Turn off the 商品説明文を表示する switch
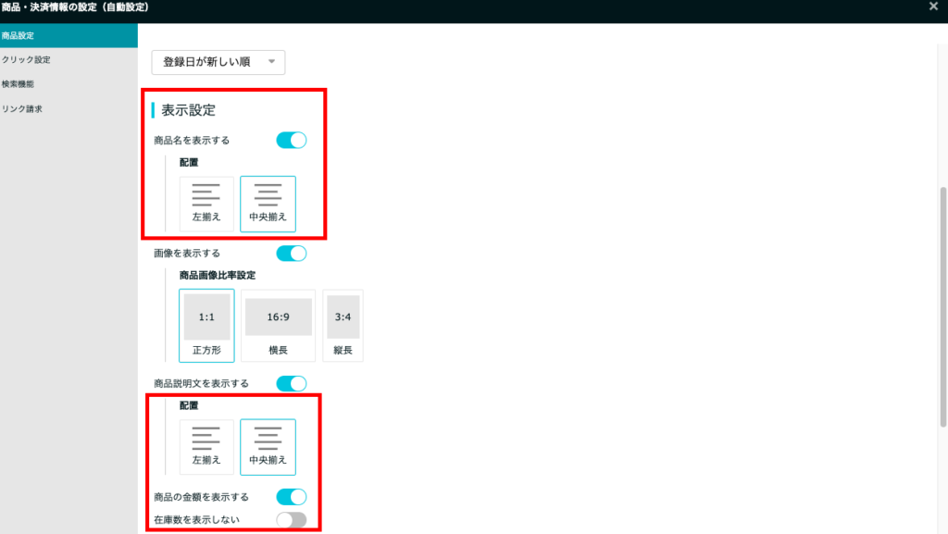The image size is (948, 534). pos(291,383)
